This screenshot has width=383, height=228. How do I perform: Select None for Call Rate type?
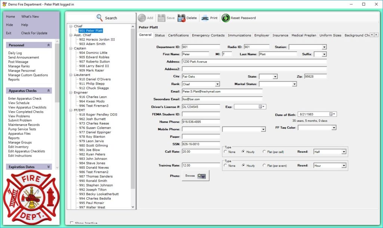pos(225,152)
